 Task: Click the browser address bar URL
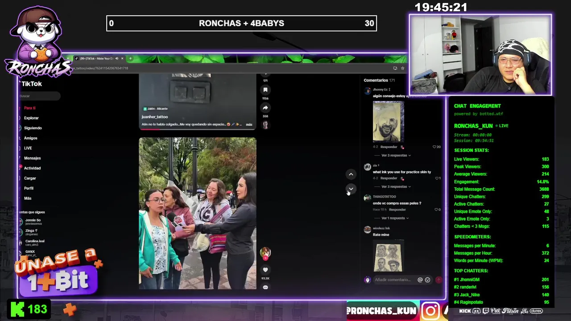point(100,68)
